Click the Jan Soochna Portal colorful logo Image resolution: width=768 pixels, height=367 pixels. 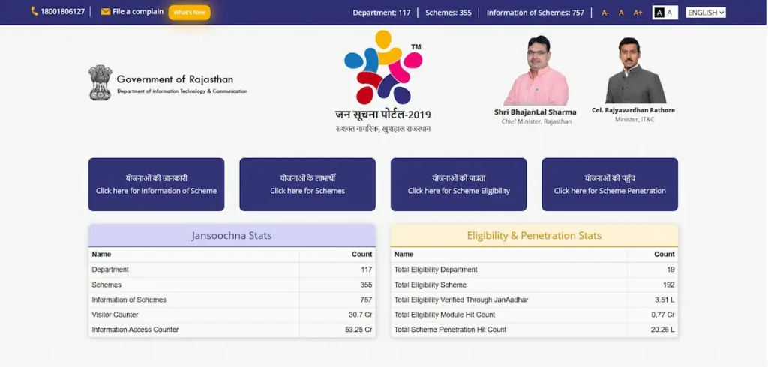click(383, 67)
